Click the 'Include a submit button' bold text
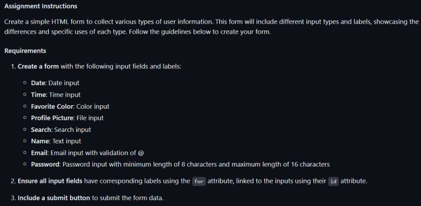This screenshot has width=421, height=206. [54, 198]
